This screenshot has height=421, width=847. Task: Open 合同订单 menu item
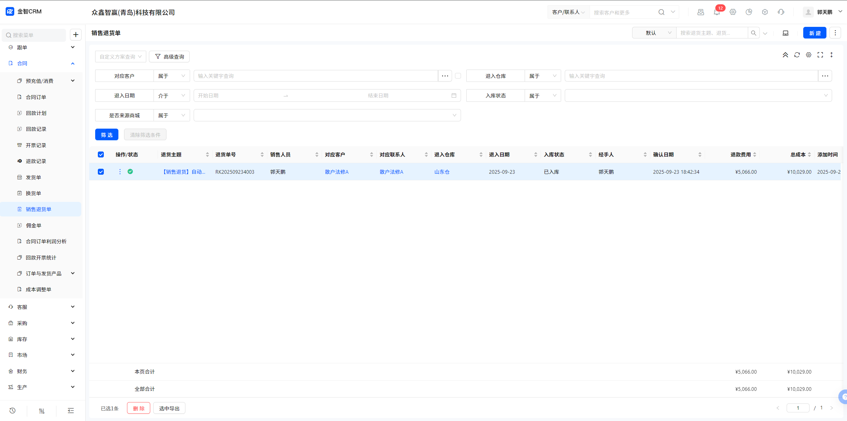[x=36, y=97]
